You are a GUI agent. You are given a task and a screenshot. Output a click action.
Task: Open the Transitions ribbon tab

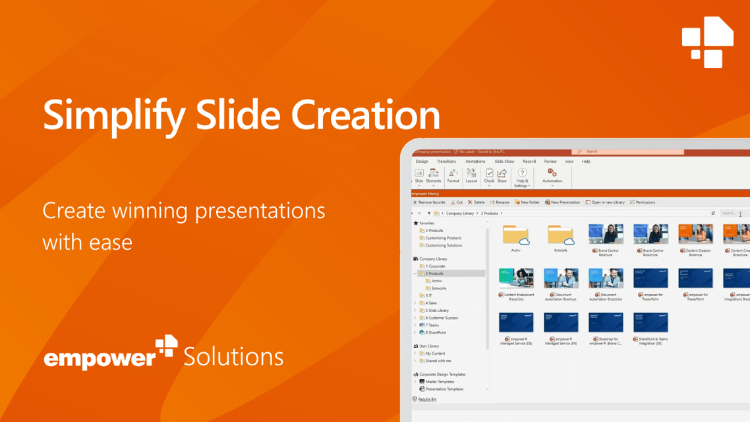[x=446, y=162]
